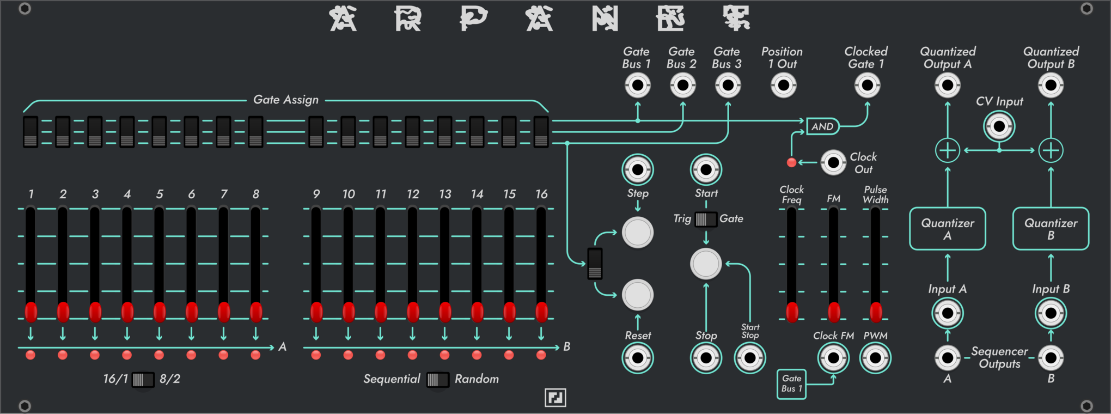Click the step 13 slider handle
Viewport: 1111px width, 414px height.
[x=444, y=312]
